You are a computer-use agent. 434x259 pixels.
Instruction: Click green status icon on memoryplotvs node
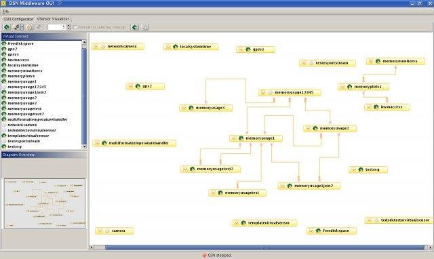coord(350,87)
